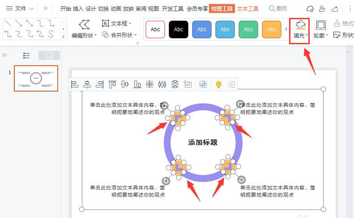
Task: Expand the Fill color dropdown
Action: 307,36
